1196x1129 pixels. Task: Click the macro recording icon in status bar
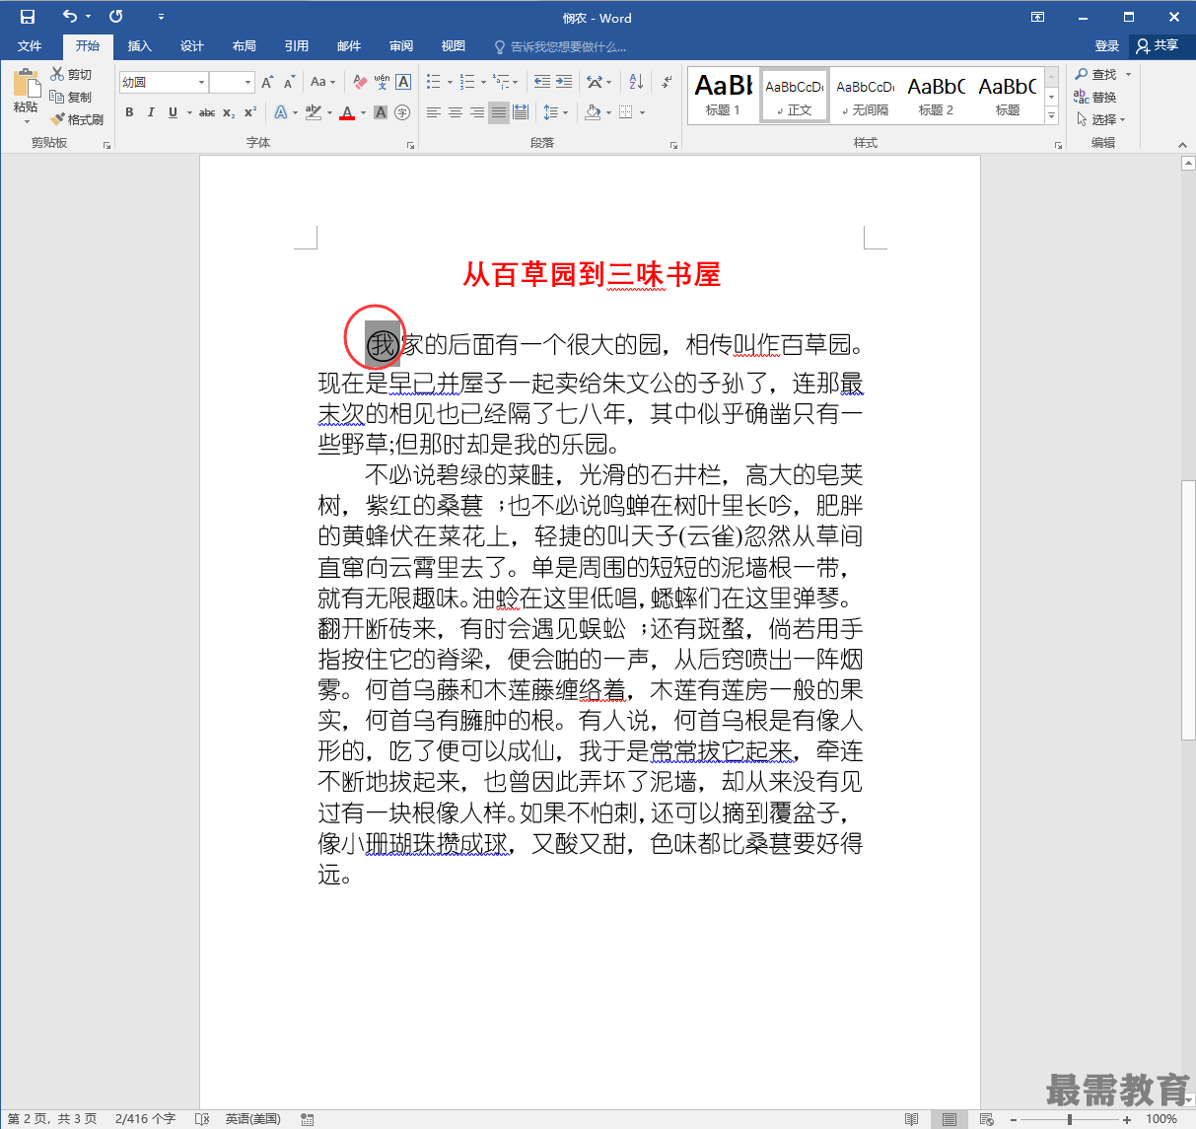coord(308,1119)
